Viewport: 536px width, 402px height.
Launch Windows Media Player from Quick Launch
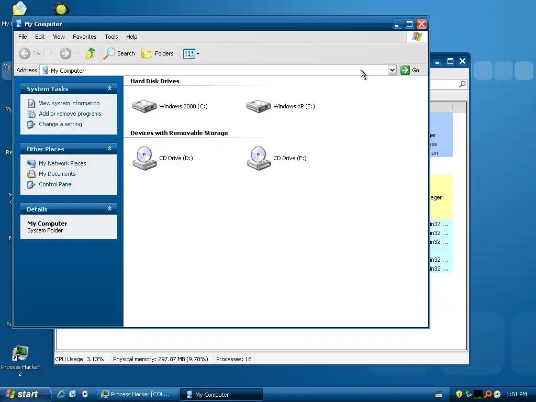click(x=85, y=394)
